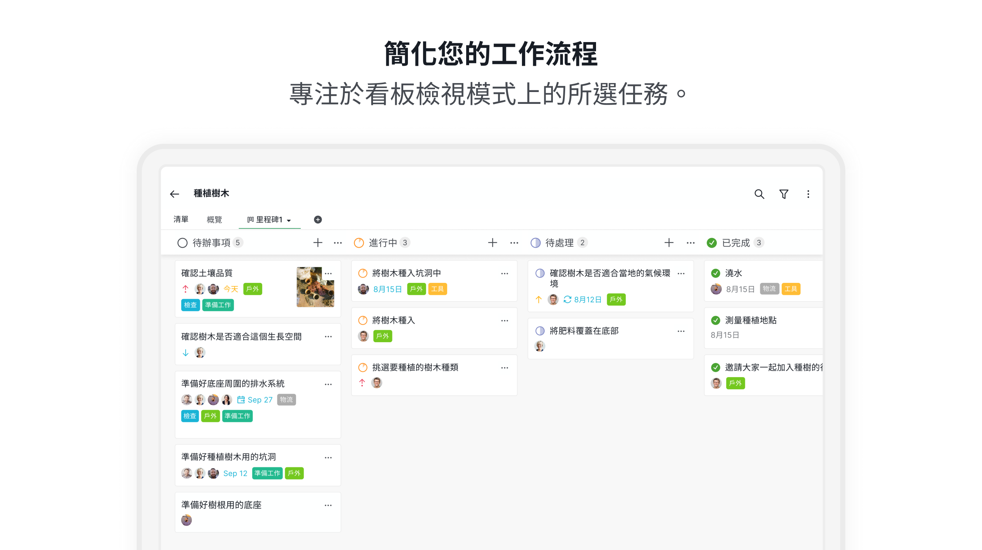Click the Sep 12 due date

(235, 473)
